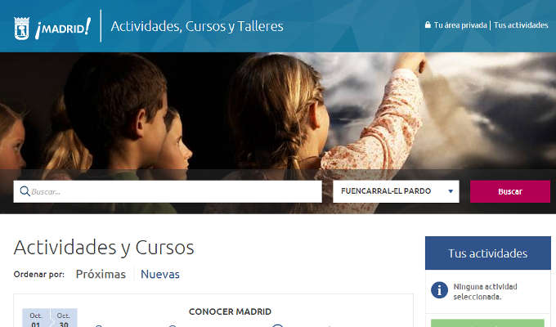Click the Oct 01 start date badge
The width and height of the screenshot is (556, 327).
click(x=36, y=318)
